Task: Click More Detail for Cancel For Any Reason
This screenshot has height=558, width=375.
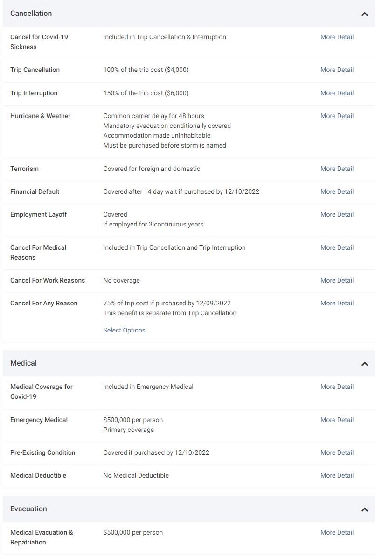Action: 337,303
